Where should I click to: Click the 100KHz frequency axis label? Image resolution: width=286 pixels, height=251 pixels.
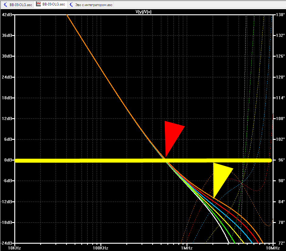coord(100,248)
